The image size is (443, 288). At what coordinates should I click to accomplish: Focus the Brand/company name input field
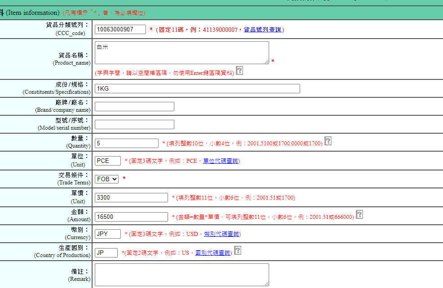[x=134, y=107]
